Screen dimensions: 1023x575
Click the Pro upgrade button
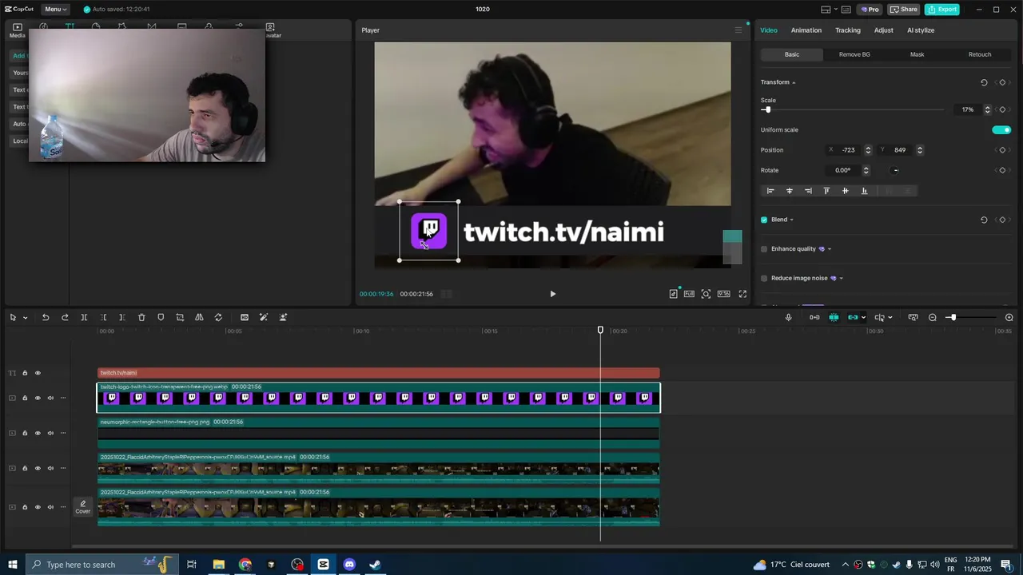(x=870, y=10)
